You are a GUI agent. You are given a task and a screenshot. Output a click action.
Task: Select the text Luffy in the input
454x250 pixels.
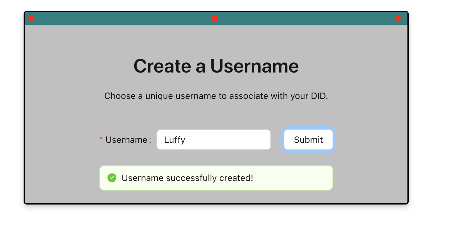click(174, 140)
